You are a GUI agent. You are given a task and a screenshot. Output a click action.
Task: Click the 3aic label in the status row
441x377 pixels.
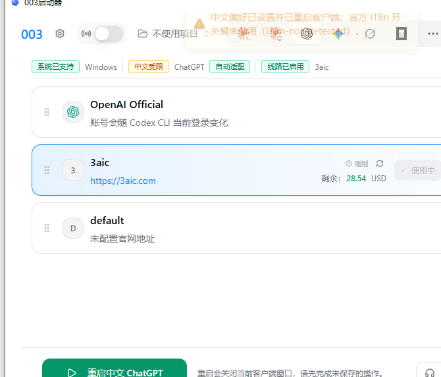pos(322,67)
